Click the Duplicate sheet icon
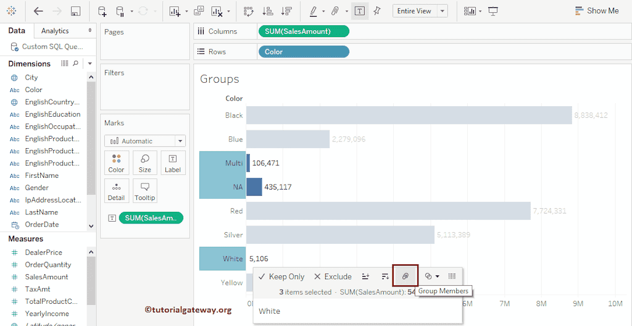This screenshot has width=632, height=326. (199, 11)
